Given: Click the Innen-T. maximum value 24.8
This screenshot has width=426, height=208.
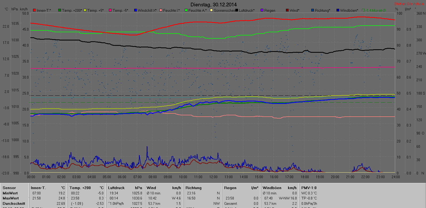Looking at the screenshot, I should click(62, 198).
